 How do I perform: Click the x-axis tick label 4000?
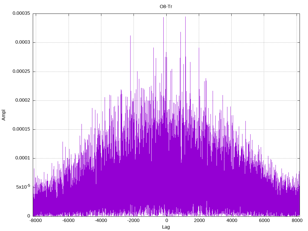232,220
